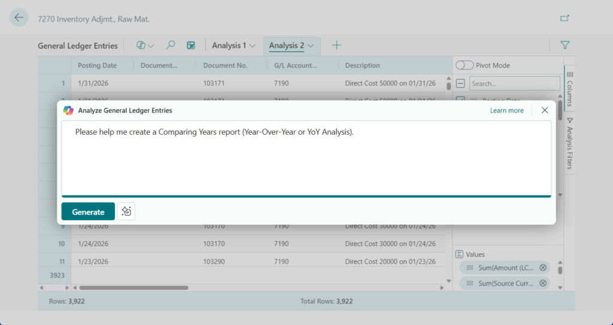Viewport: 613px width, 325px height.
Task: Open page in new window icon
Action: point(565,19)
